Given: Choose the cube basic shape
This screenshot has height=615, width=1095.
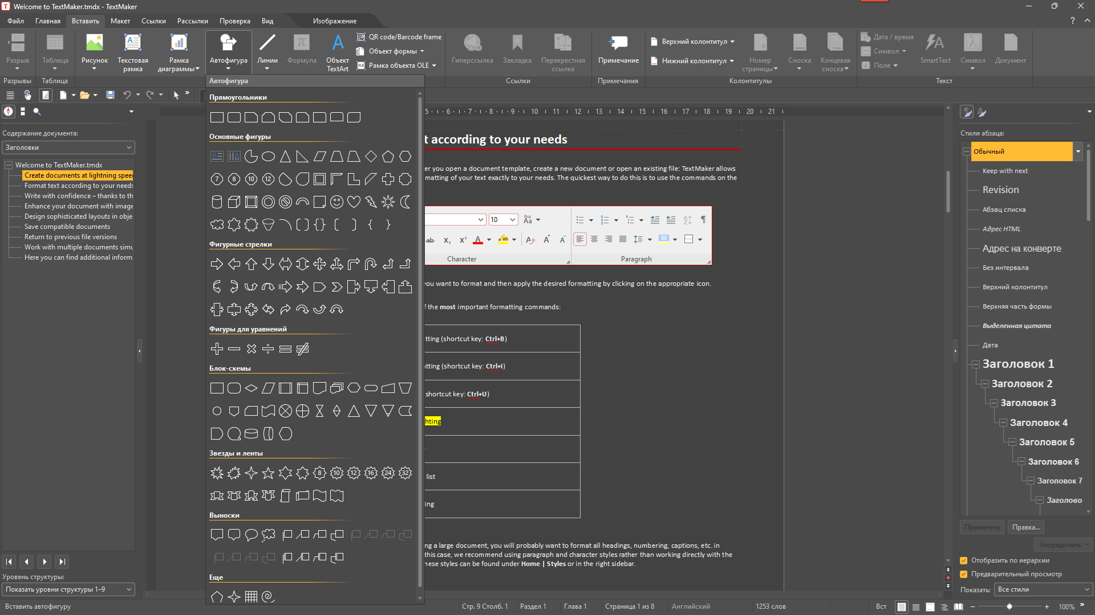Looking at the screenshot, I should tap(234, 202).
